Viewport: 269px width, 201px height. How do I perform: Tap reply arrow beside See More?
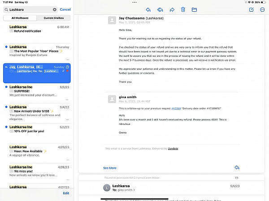(237, 167)
